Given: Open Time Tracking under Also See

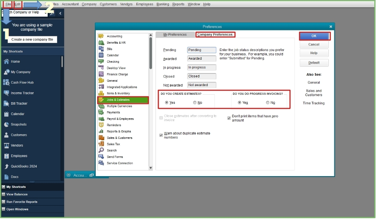Looking at the screenshot, I should [x=314, y=103].
